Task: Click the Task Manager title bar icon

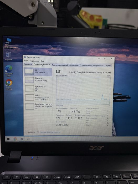Action: click(25, 57)
